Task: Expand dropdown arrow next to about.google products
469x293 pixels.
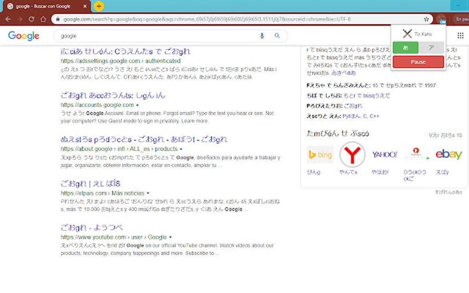Action: coord(181,149)
